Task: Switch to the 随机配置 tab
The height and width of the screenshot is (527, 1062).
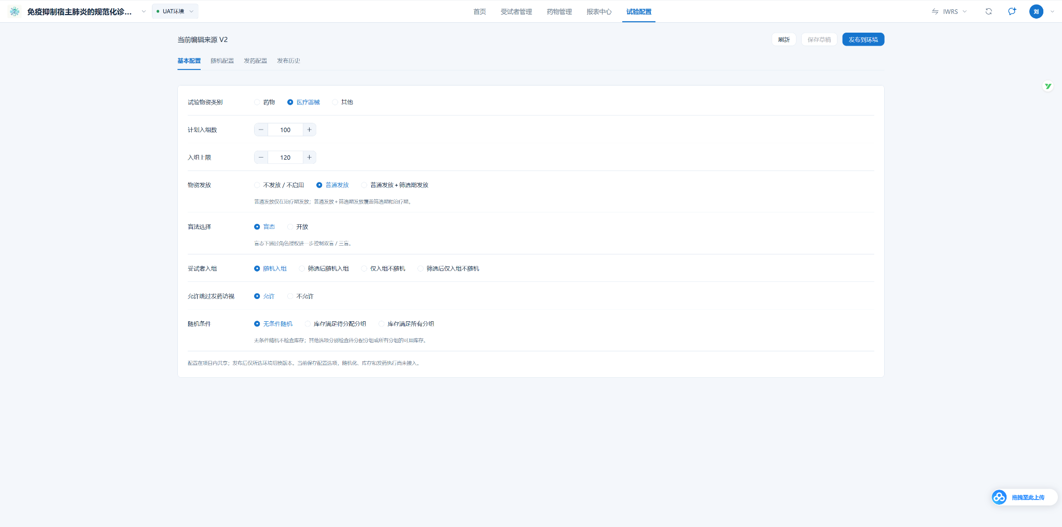Action: [x=222, y=61]
